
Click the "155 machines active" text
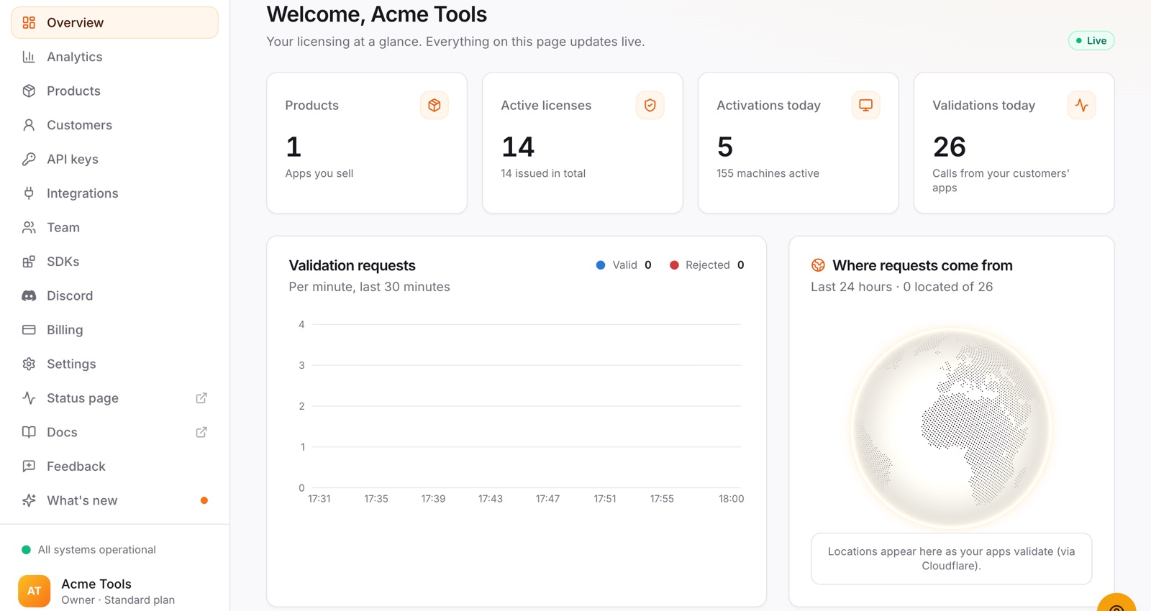tap(768, 173)
